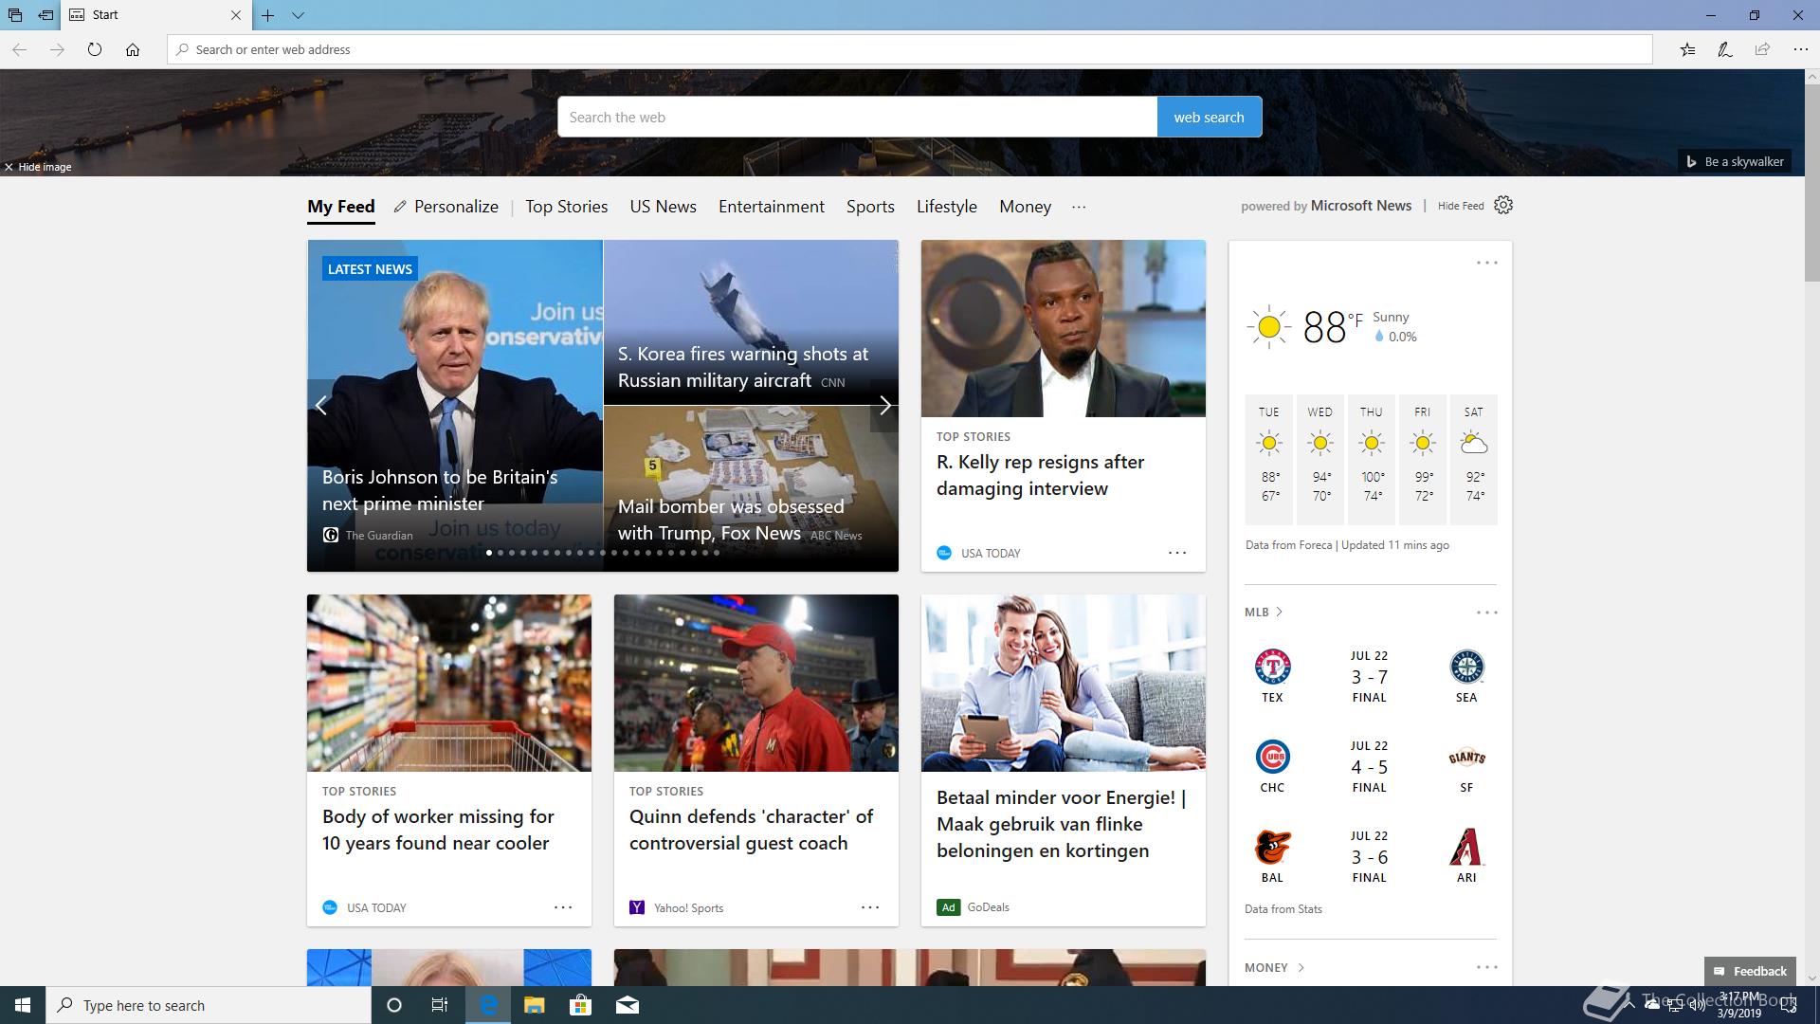
Task: Click the current 88°F sunny weather
Action: [x=1332, y=327]
